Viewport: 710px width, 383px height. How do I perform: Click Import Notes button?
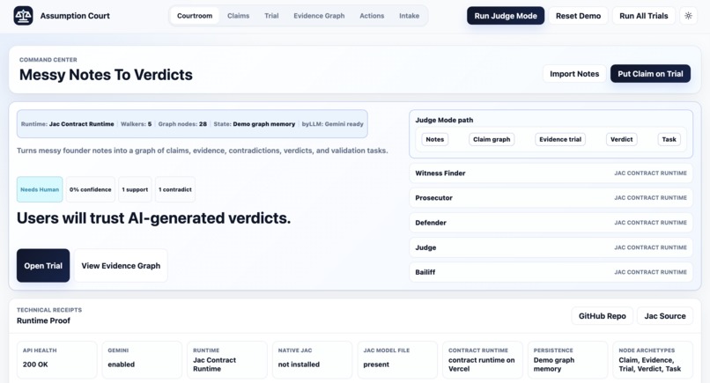[574, 74]
